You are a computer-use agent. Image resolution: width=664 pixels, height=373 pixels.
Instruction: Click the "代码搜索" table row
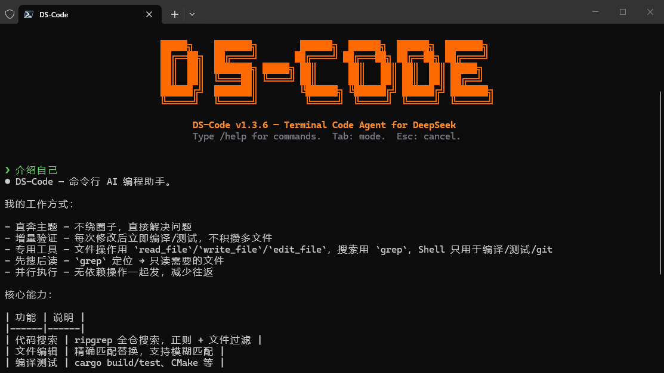tap(134, 340)
